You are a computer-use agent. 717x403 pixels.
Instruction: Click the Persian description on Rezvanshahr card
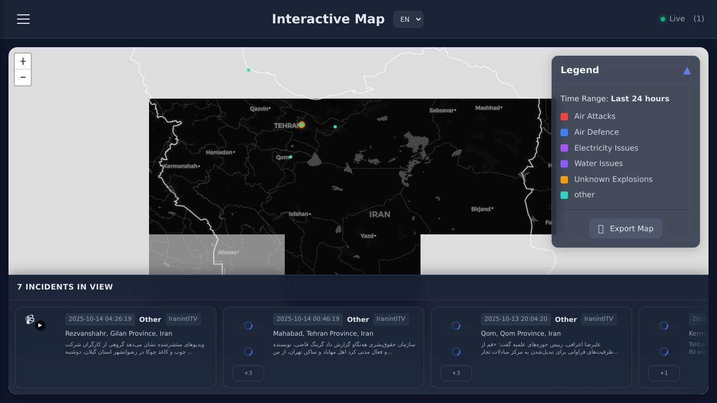pyautogui.click(x=135, y=348)
